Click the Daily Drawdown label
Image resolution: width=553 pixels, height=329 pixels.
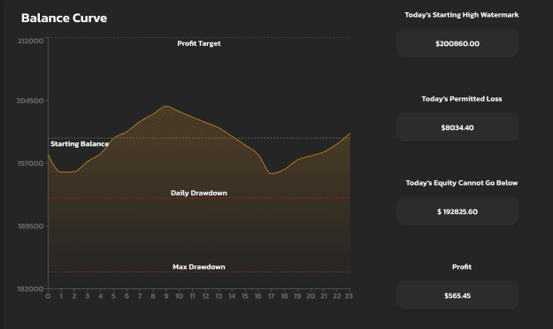[198, 193]
